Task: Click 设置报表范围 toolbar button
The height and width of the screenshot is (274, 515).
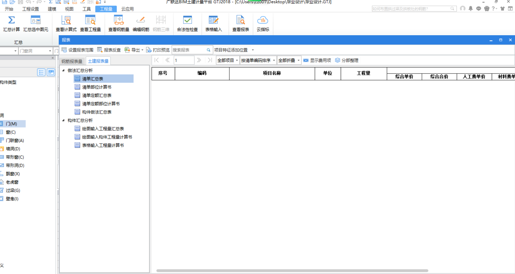Action: (x=78, y=50)
